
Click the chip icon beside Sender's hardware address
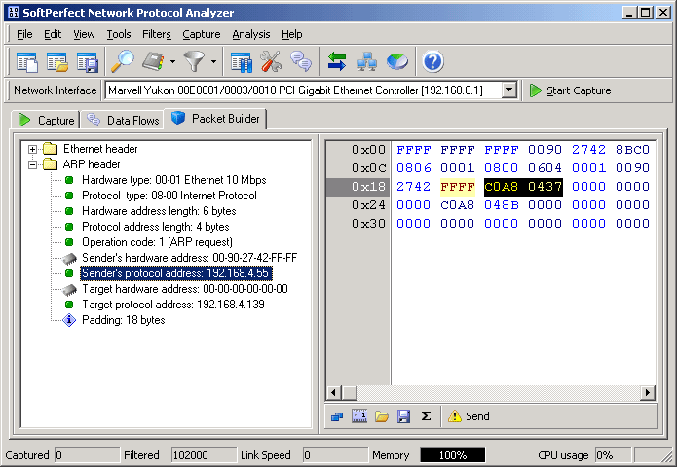pyautogui.click(x=69, y=258)
